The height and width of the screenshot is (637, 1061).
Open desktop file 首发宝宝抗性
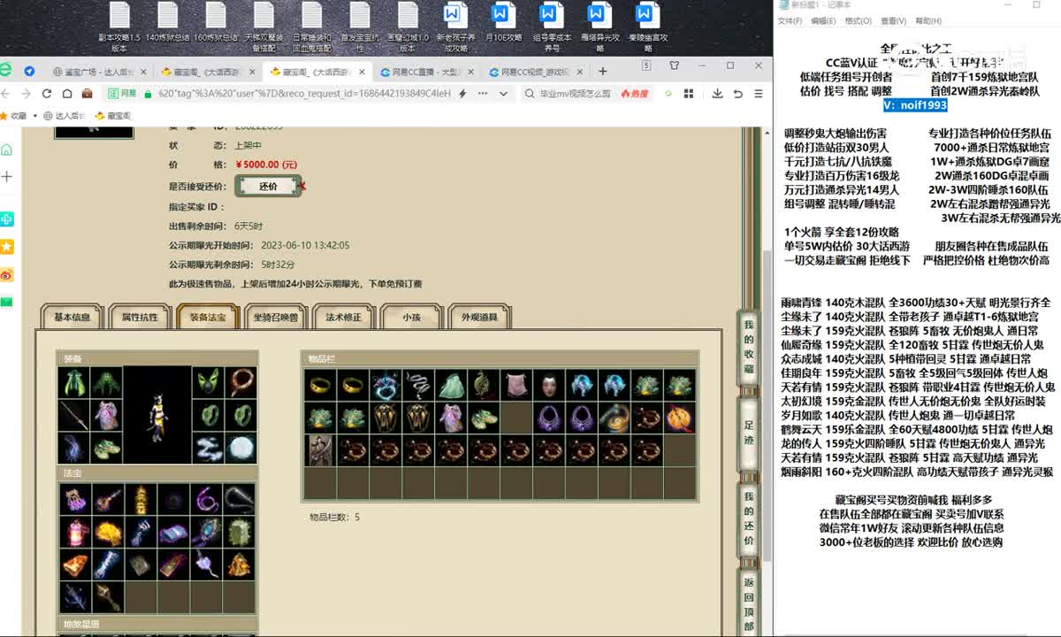(359, 27)
